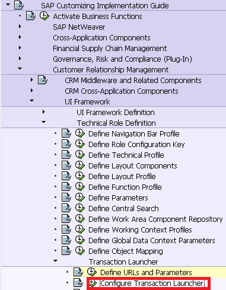Select Configure Transaction Launcher entry
Image resolution: width=226 pixels, height=290 pixels.
pyautogui.click(x=152, y=283)
